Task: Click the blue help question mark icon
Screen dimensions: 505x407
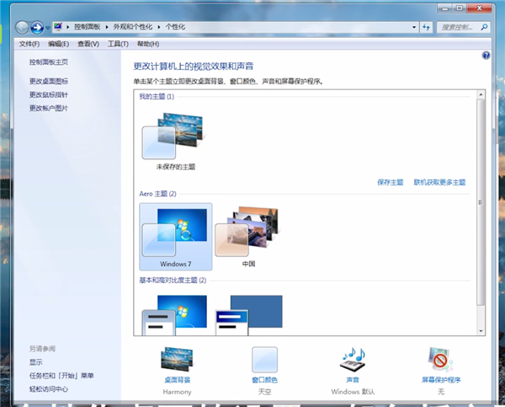Action: click(486, 55)
